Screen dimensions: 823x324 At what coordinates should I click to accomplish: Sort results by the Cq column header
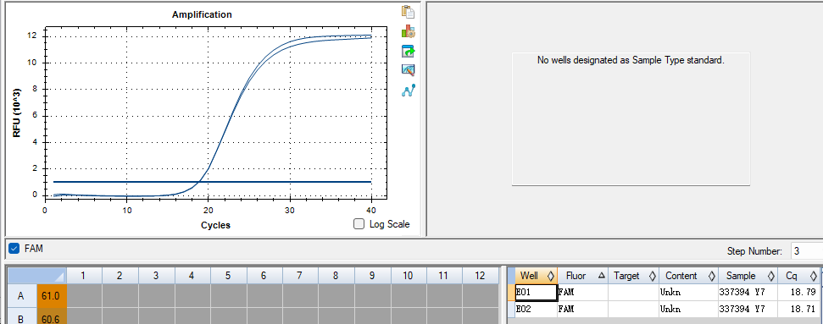click(x=798, y=275)
